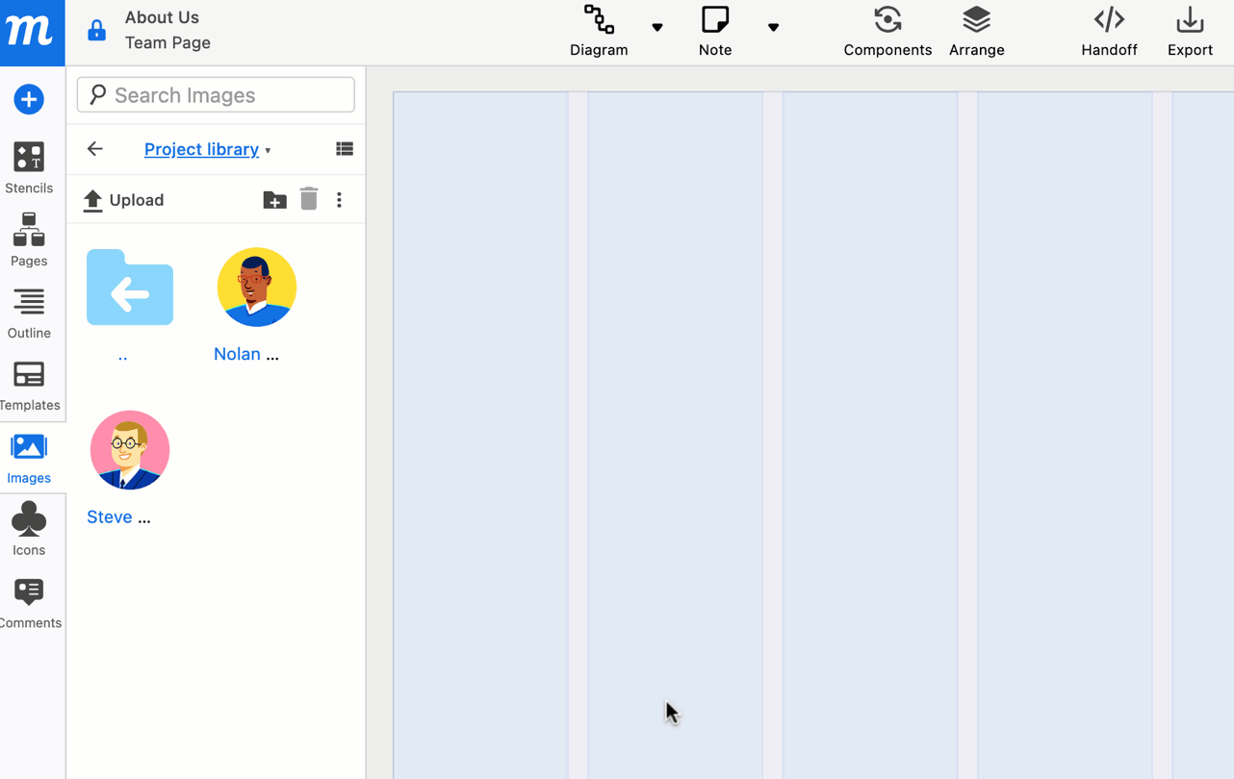
Task: Open the three-dot overflow menu
Action: pos(339,199)
